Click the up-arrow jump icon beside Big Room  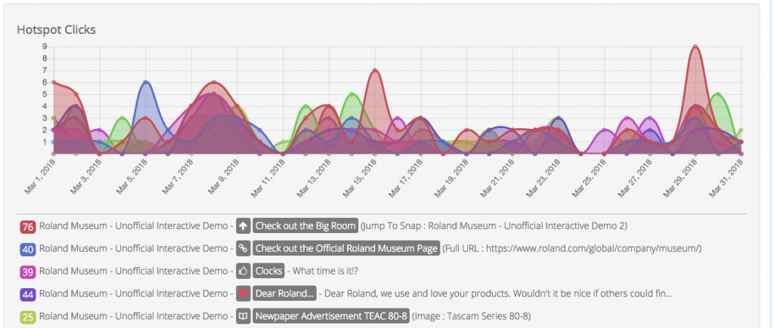[243, 225]
